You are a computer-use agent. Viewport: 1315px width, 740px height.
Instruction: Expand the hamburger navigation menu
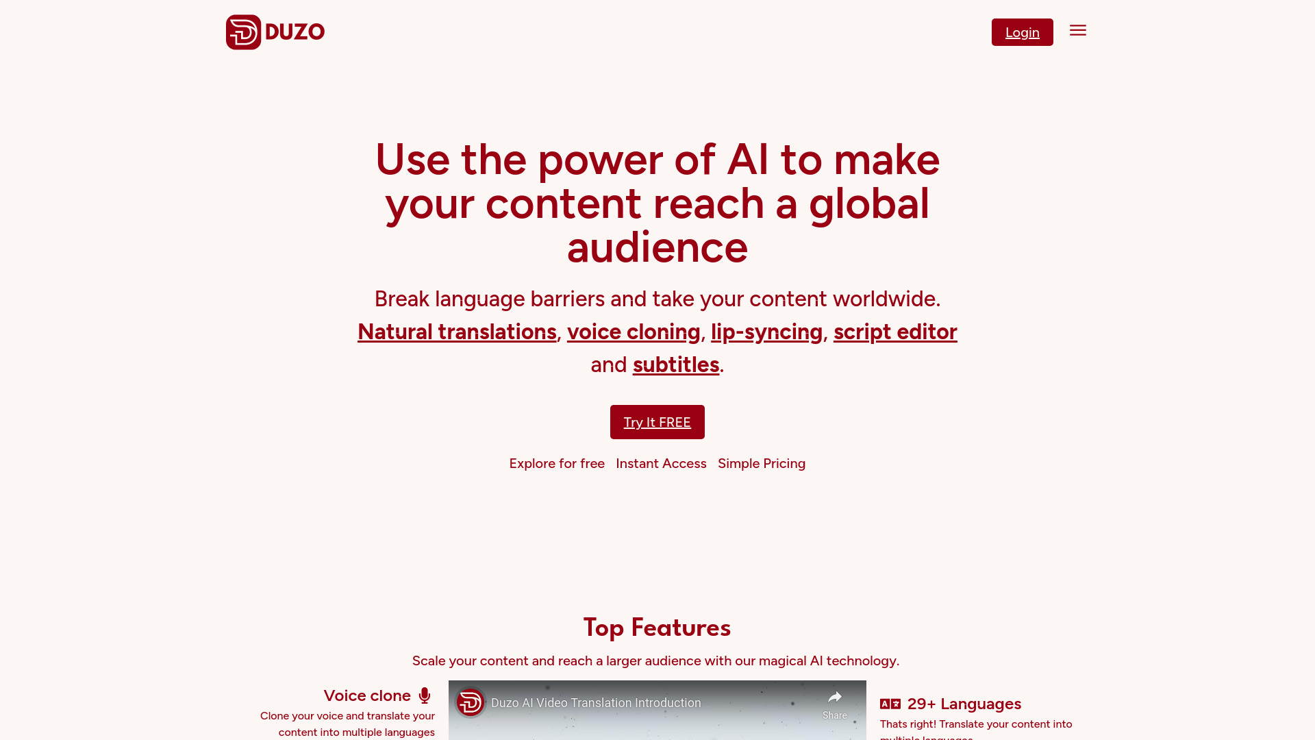click(1079, 30)
